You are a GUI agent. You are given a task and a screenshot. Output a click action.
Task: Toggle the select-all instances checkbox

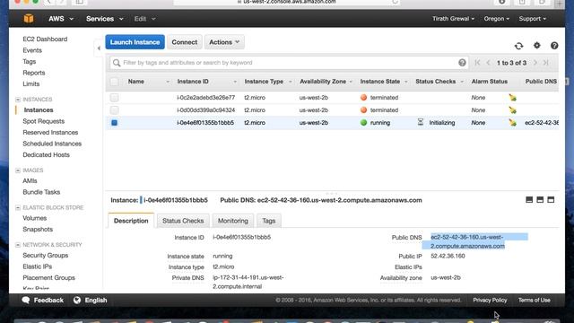[114, 82]
